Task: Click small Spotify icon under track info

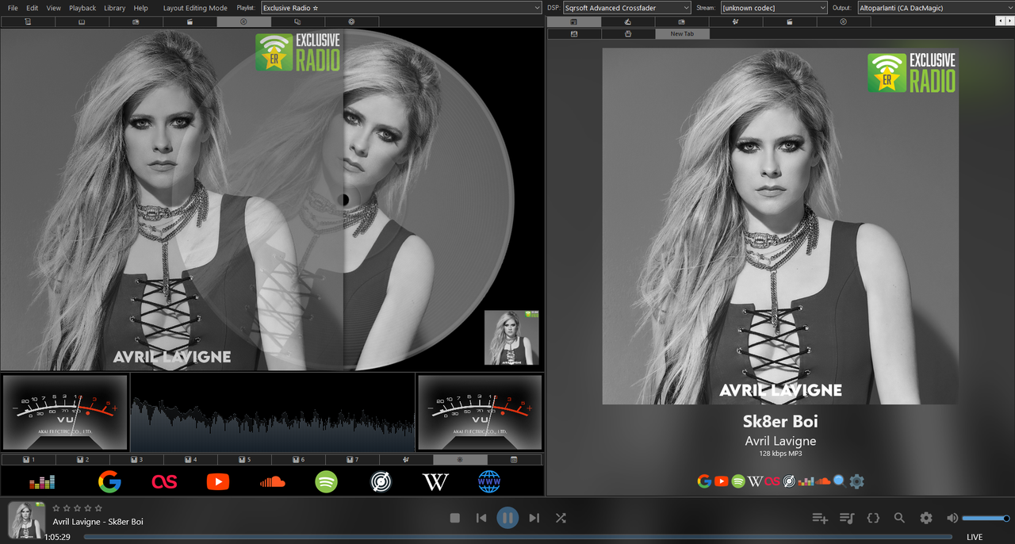Action: pos(737,481)
